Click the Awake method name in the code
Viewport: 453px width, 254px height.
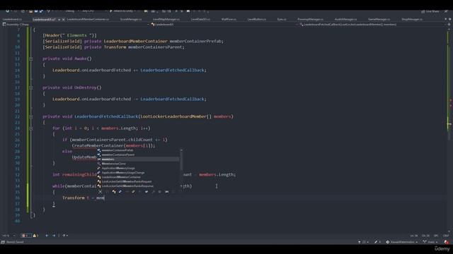(81, 59)
